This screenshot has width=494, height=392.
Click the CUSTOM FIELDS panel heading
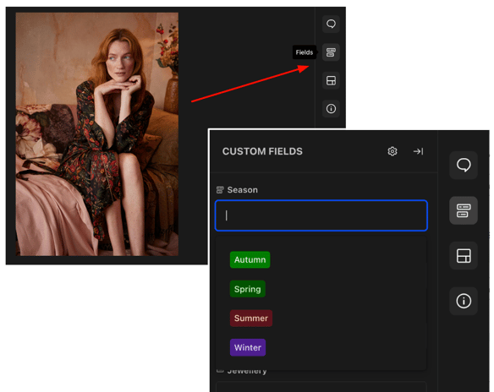pyautogui.click(x=262, y=151)
